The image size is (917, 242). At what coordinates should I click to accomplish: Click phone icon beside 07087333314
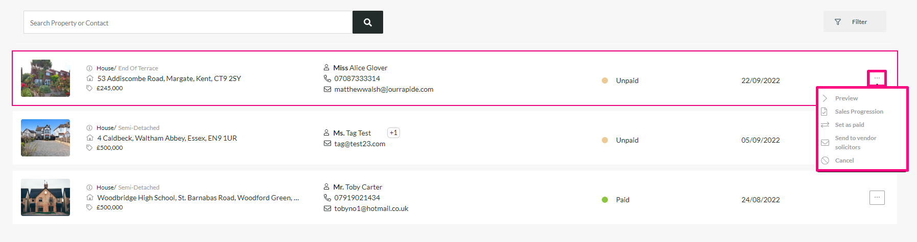(x=327, y=78)
